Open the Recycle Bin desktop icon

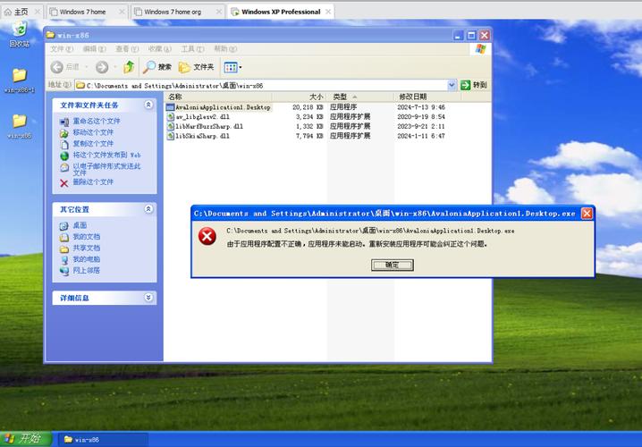[x=20, y=34]
